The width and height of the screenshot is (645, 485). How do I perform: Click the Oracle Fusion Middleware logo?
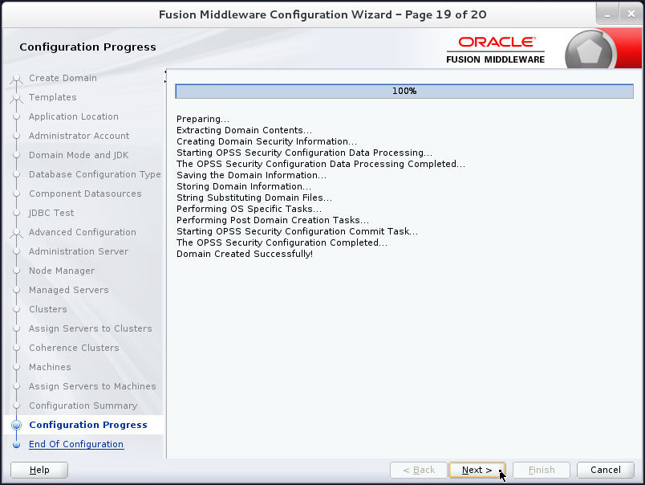tap(495, 48)
